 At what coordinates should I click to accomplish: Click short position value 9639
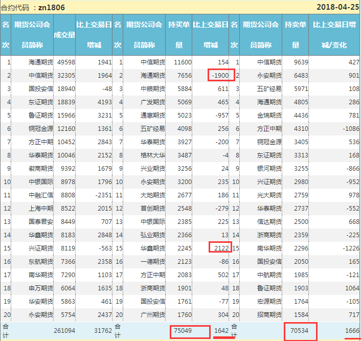coord(301,62)
